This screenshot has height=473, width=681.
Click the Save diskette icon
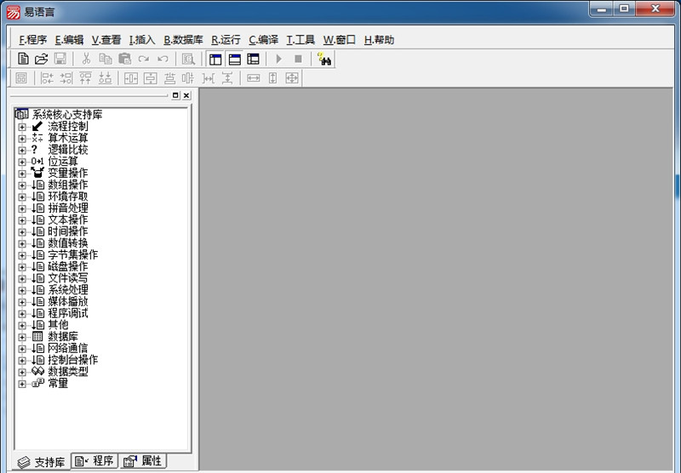tap(60, 59)
